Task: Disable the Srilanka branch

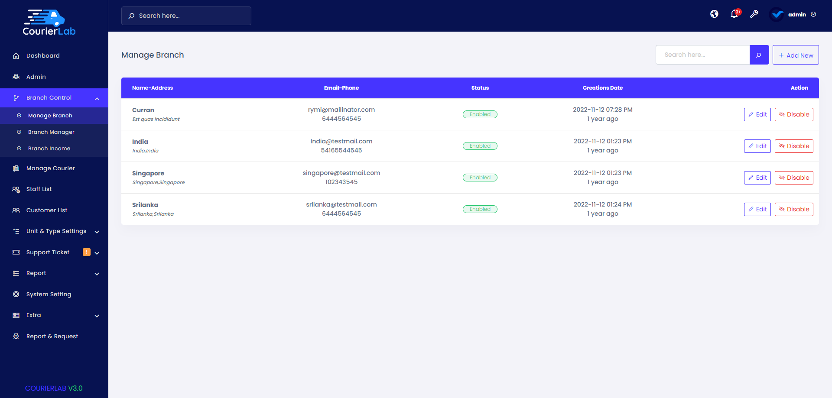Action: click(793, 209)
